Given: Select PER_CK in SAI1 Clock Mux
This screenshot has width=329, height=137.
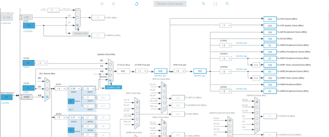Looking at the screenshot, I should tap(137, 125).
